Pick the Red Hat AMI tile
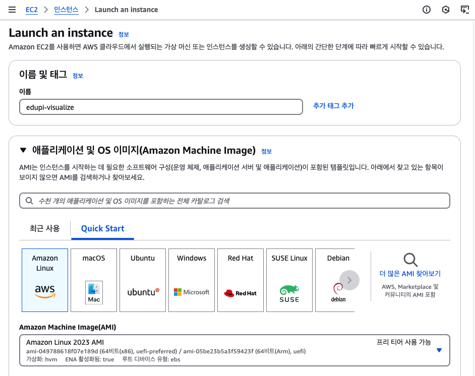The width and height of the screenshot is (475, 376). pyautogui.click(x=241, y=280)
